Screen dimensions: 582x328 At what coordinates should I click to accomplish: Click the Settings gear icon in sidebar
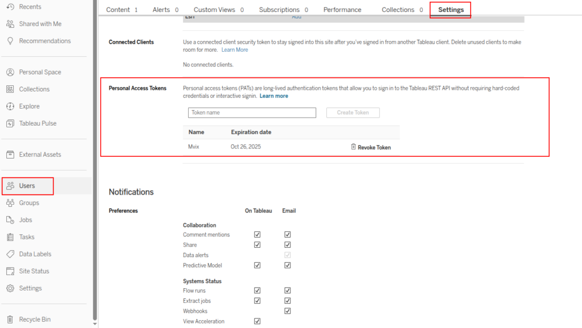pyautogui.click(x=10, y=288)
